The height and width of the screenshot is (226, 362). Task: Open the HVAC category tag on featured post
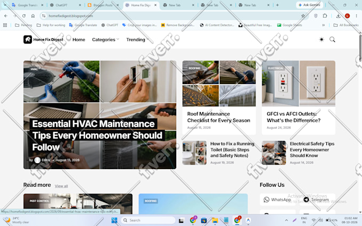coord(34,69)
